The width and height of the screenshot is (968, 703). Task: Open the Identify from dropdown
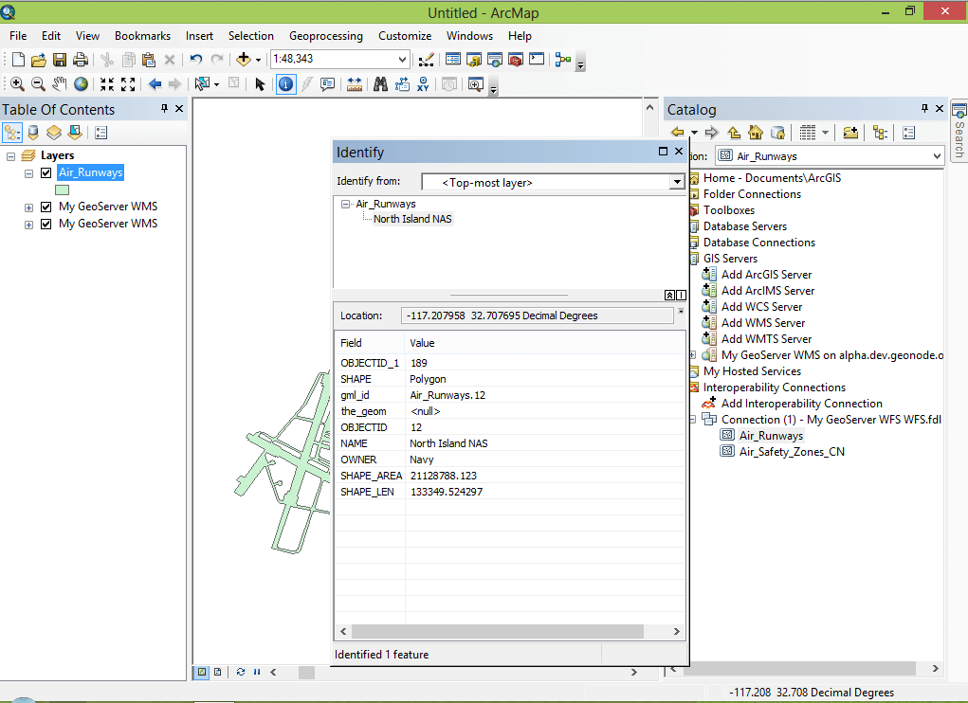pyautogui.click(x=677, y=182)
